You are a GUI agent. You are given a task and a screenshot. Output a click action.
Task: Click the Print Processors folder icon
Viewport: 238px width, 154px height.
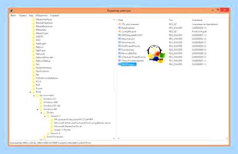(45, 137)
